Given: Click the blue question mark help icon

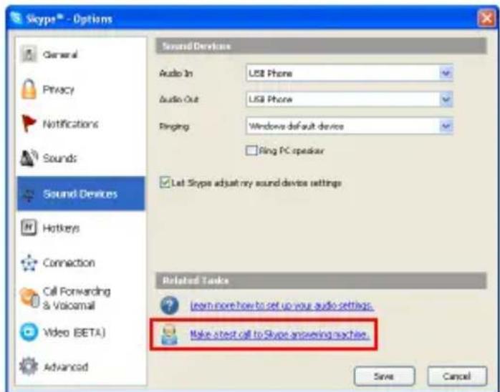Looking at the screenshot, I should click(169, 305).
